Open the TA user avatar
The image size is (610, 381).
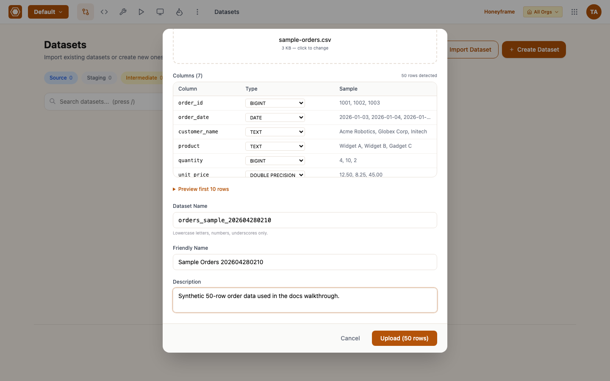594,12
